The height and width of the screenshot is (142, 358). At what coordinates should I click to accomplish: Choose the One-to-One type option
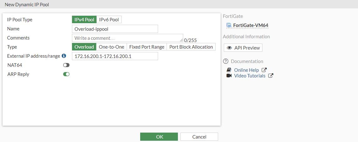click(x=112, y=47)
